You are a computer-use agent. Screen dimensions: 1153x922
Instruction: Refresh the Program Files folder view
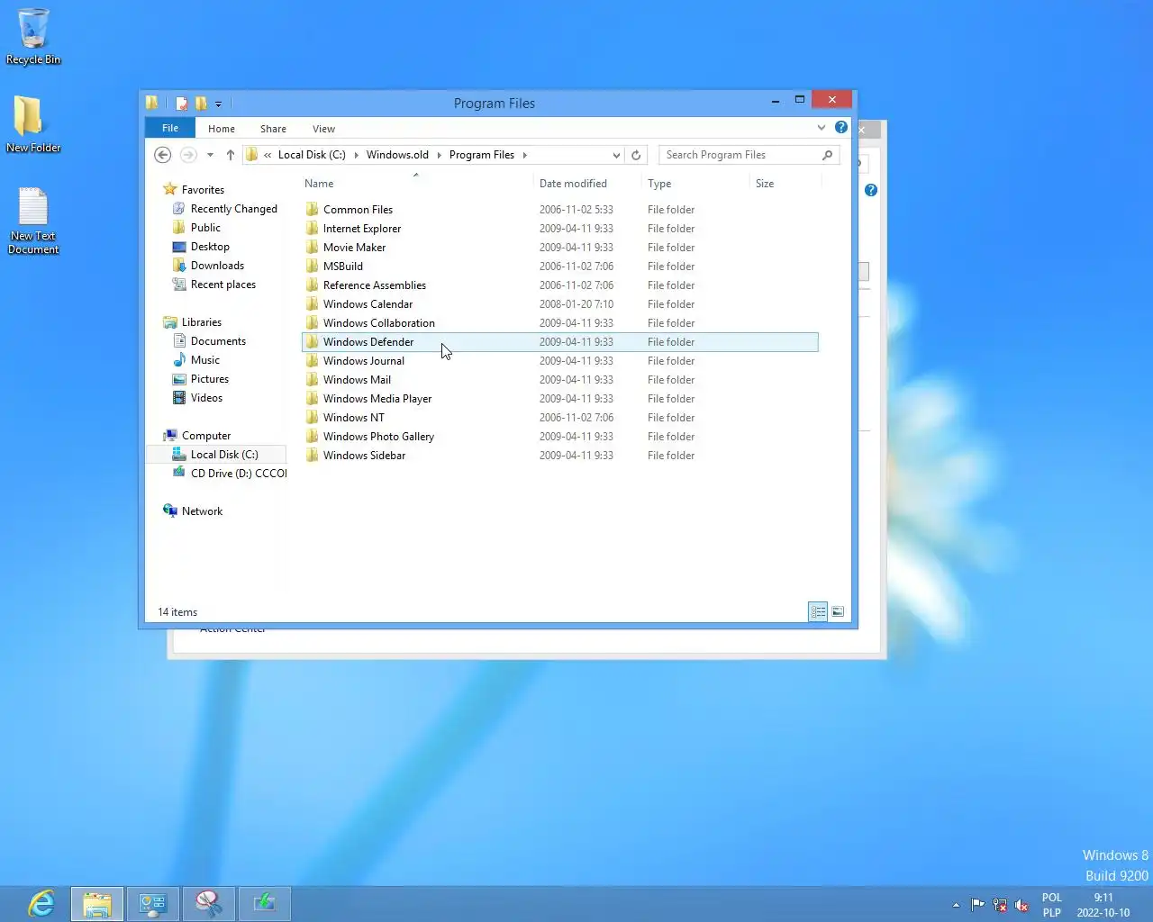pyautogui.click(x=636, y=155)
